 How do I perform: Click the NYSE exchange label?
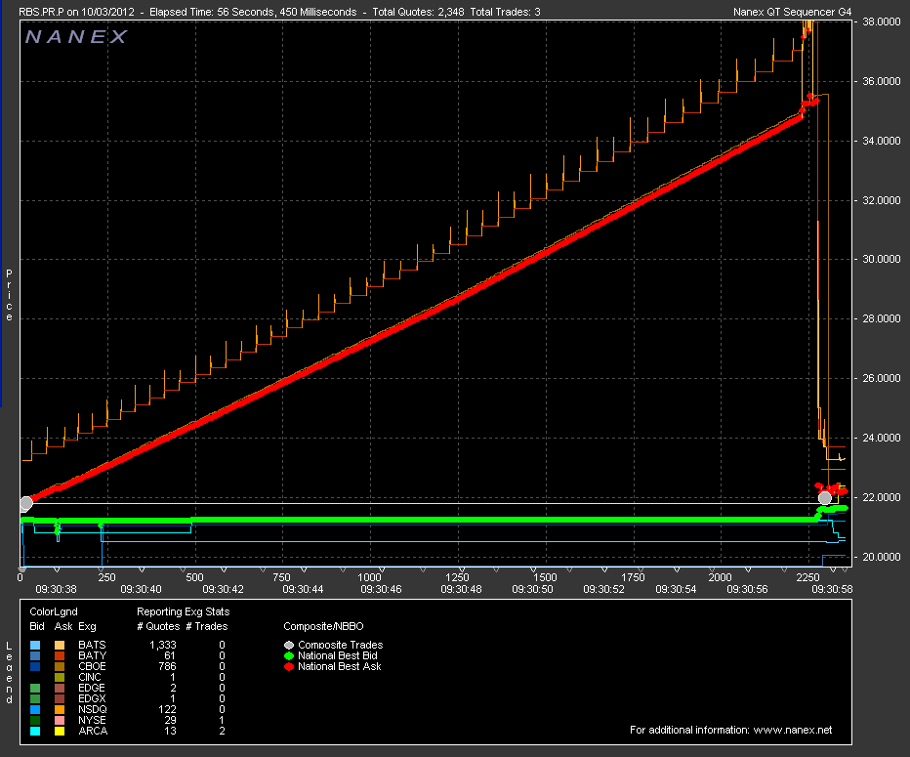(93, 721)
